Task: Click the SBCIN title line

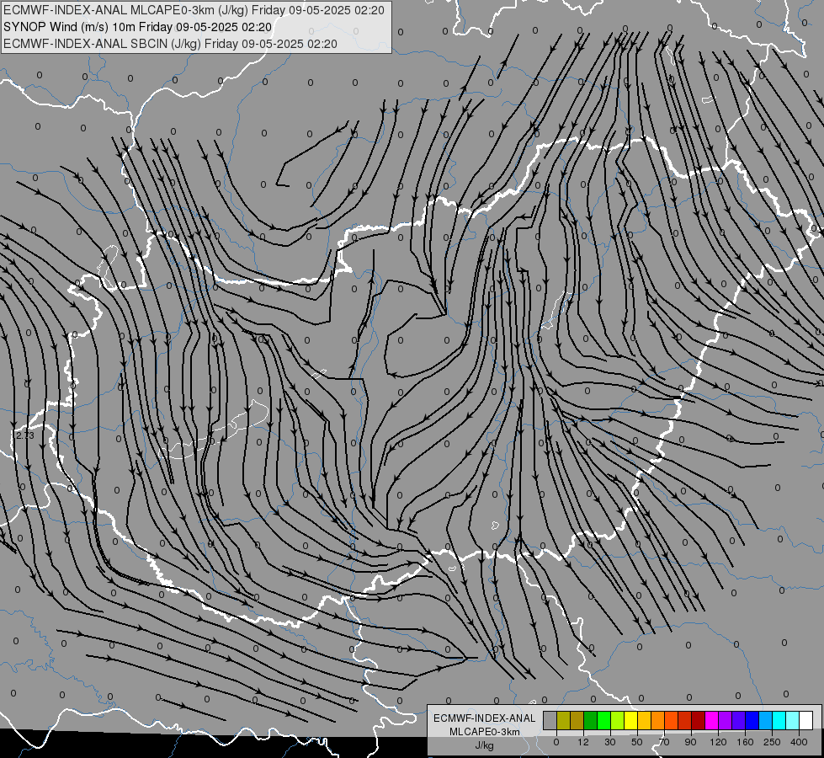Action: (x=170, y=44)
